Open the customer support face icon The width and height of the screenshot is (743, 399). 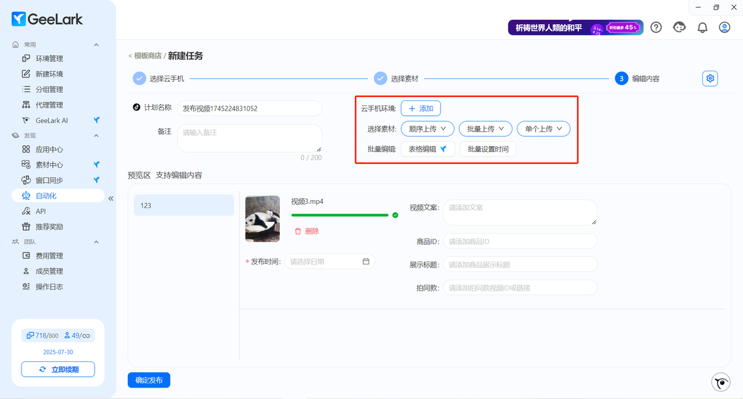pos(679,27)
